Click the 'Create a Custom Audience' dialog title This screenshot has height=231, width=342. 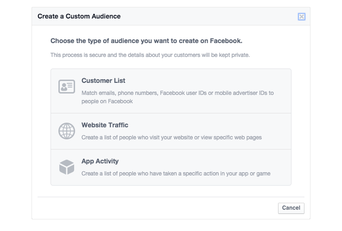point(79,16)
